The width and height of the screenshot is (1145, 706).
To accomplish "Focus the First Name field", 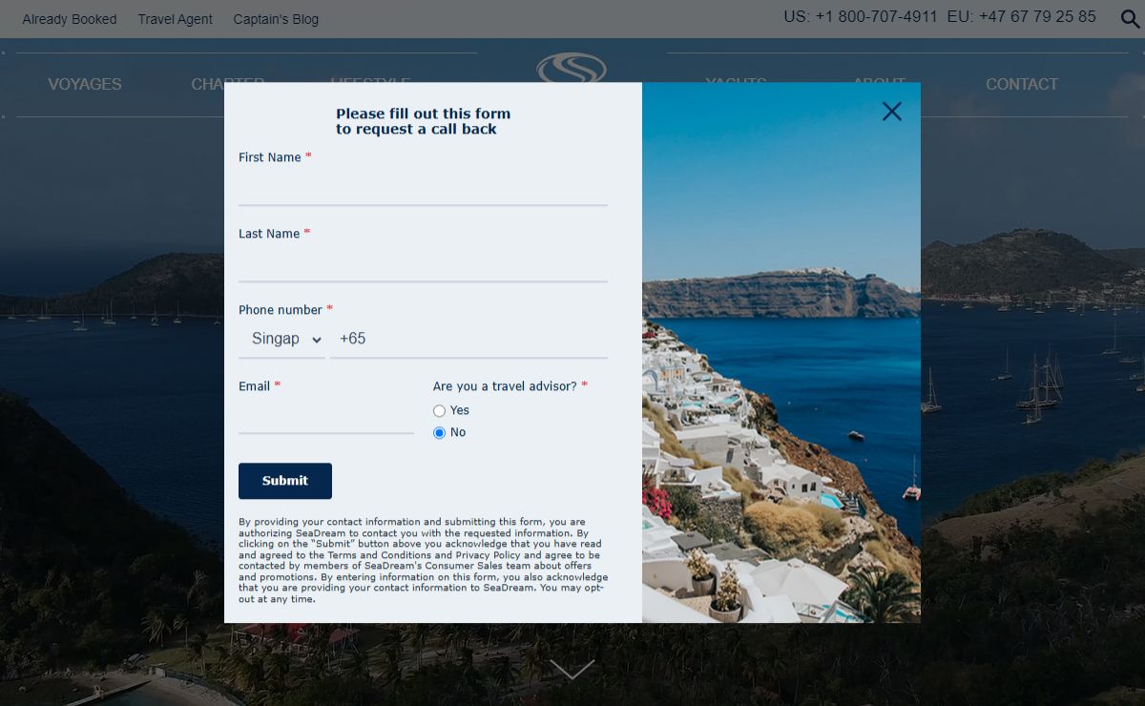I will [x=423, y=187].
